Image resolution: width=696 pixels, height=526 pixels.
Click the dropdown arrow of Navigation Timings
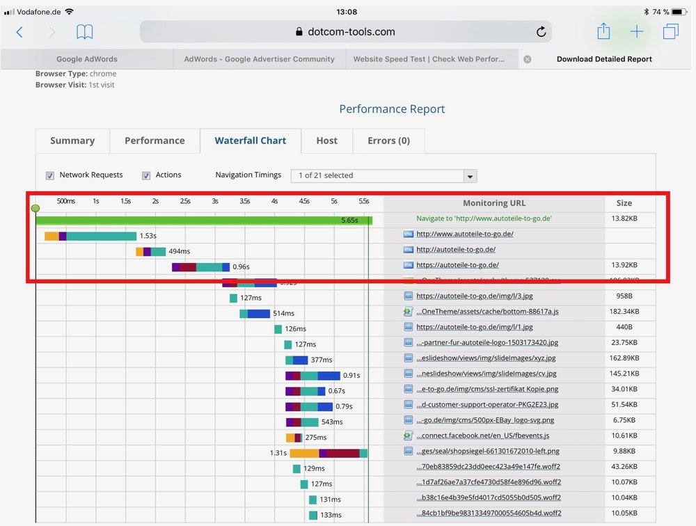tap(470, 176)
